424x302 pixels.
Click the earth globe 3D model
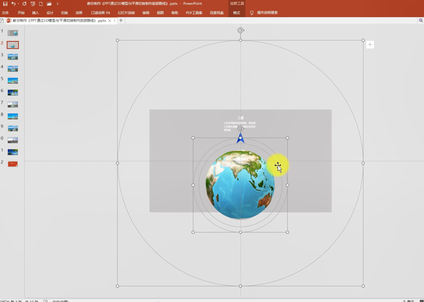pyautogui.click(x=240, y=184)
